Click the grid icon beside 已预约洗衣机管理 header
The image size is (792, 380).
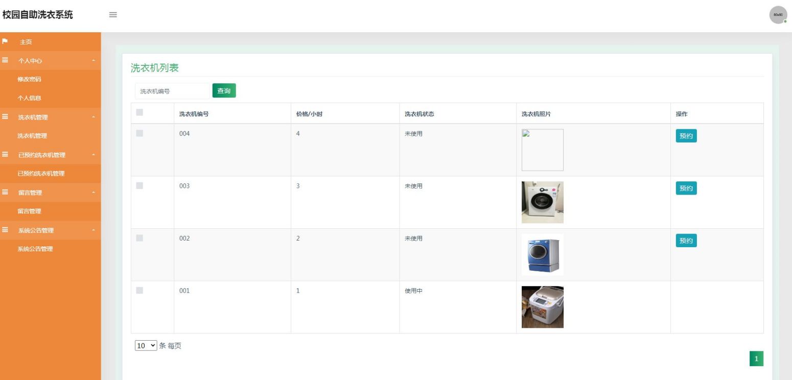pyautogui.click(x=5, y=155)
